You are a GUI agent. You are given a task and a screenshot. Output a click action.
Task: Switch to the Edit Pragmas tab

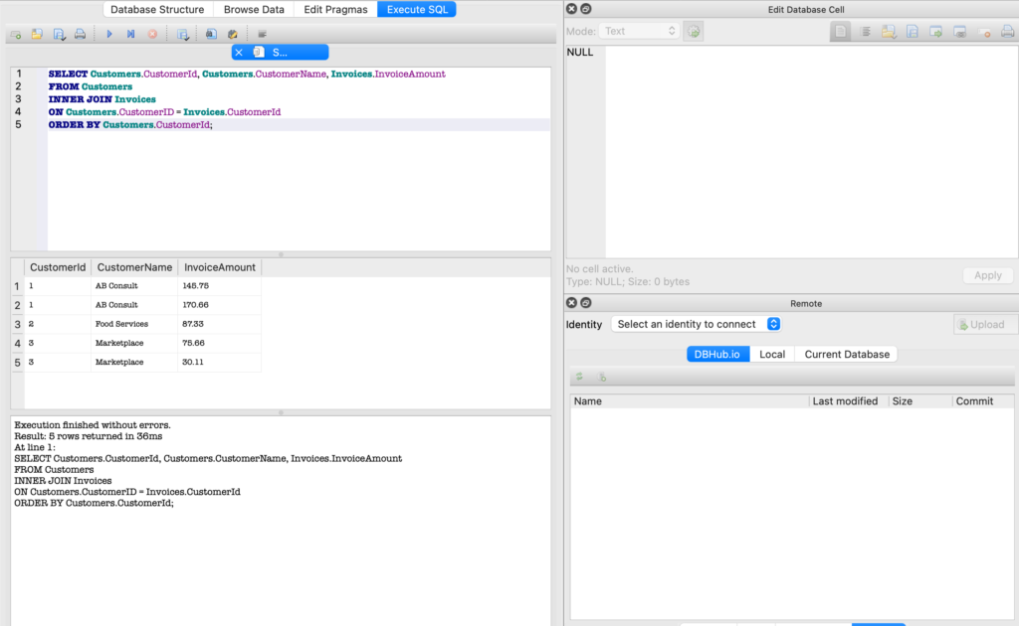coord(335,9)
